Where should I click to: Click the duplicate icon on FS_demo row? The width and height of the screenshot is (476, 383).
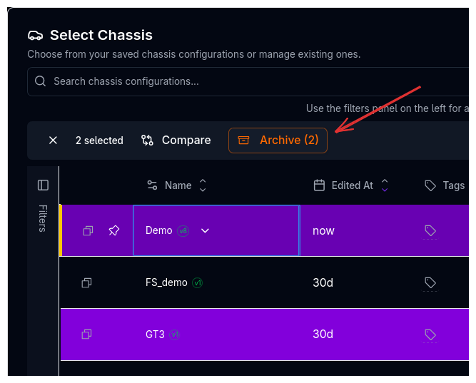[x=86, y=282]
